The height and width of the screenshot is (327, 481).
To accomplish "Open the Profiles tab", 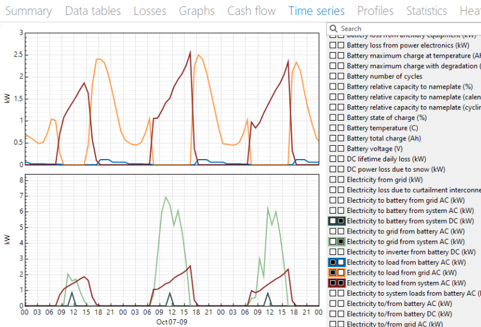I will [375, 11].
